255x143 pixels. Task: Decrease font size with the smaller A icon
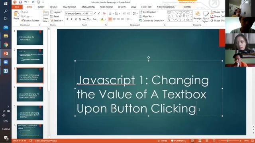99,14
